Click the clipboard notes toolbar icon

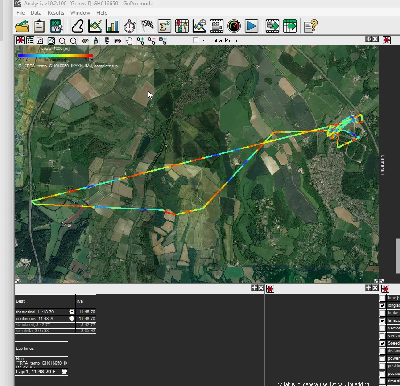click(39, 26)
